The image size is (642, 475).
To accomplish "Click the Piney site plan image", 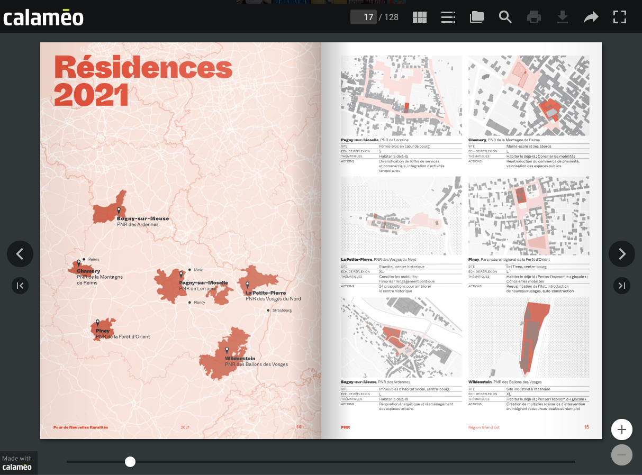I will [529, 216].
